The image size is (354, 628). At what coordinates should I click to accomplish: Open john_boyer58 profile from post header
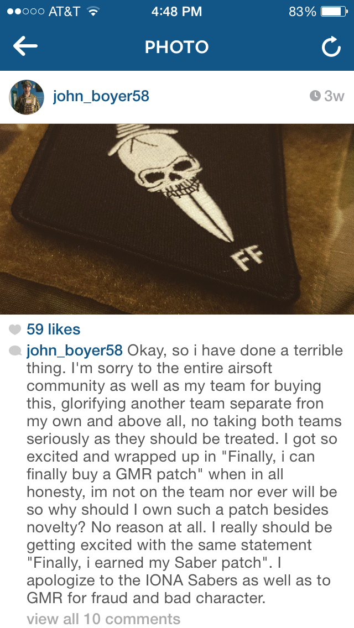(x=101, y=97)
